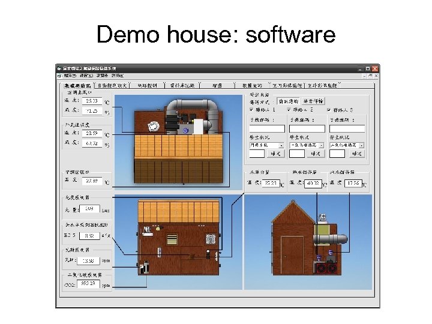
Task: Close the inner child window
Action: [x=376, y=76]
